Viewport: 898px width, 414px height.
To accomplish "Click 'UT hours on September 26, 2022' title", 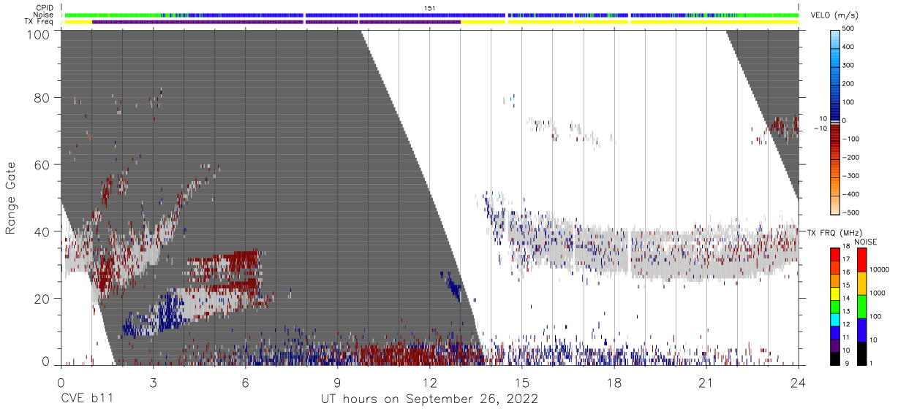I will click(430, 399).
